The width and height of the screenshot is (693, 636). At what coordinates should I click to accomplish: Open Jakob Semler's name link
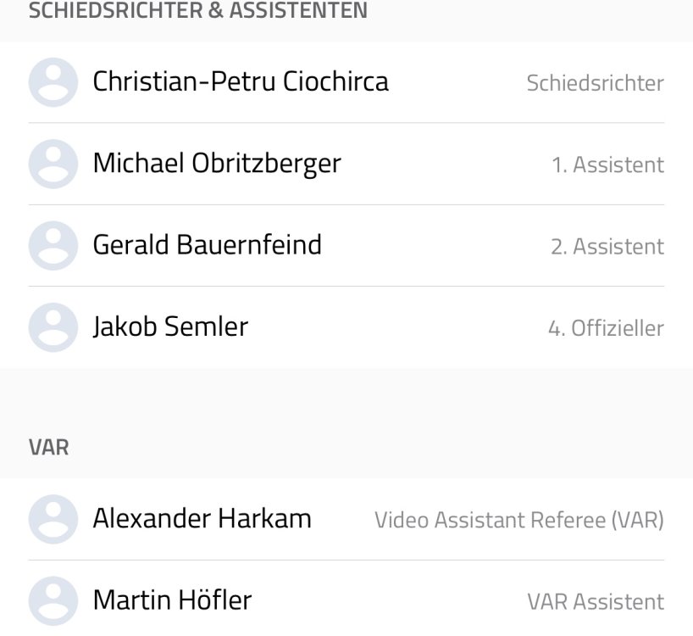pos(170,327)
